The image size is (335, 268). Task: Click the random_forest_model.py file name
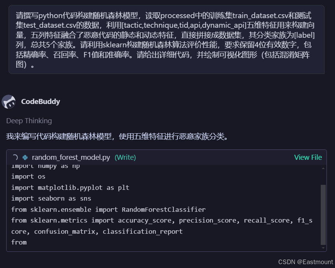pyautogui.click(x=71, y=157)
